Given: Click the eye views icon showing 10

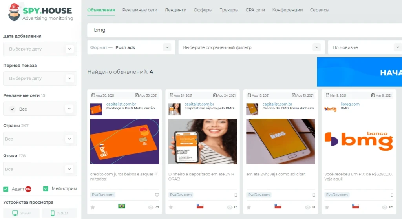Looking at the screenshot, I should (307, 207).
